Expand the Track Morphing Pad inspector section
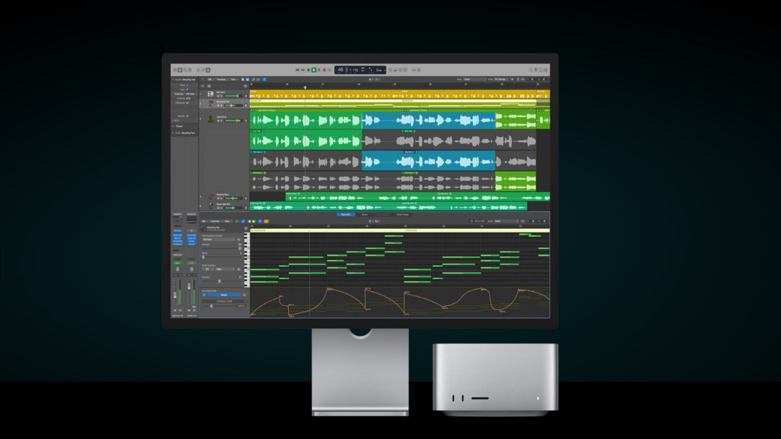Viewport: 781px width, 439px height. pos(173,133)
